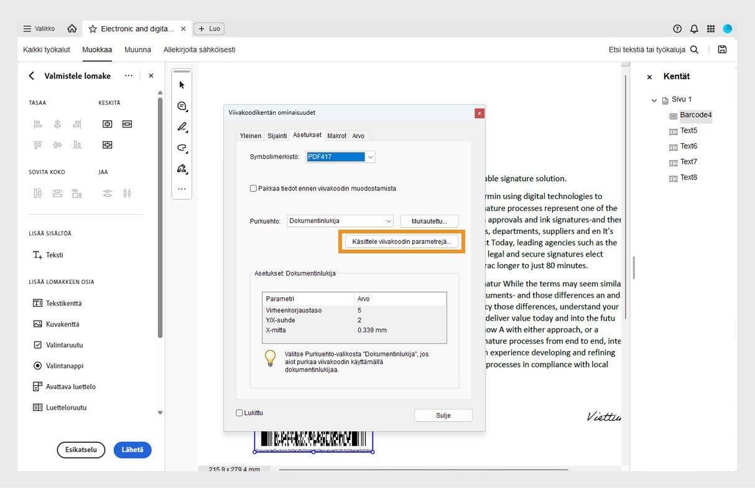This screenshot has height=488, width=755.
Task: Click the Sulje button
Action: [x=443, y=415]
